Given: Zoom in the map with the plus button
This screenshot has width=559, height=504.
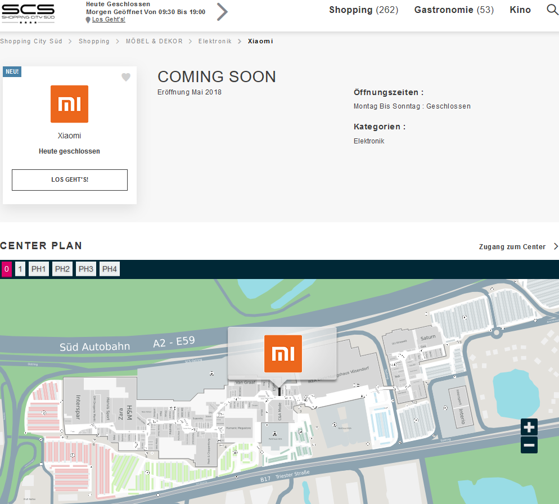Looking at the screenshot, I should (x=529, y=427).
